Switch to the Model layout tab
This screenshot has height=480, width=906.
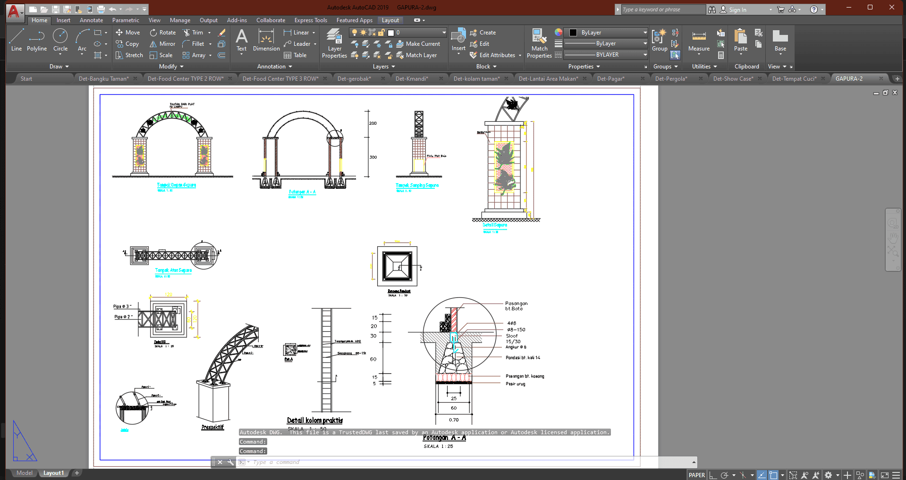point(25,473)
